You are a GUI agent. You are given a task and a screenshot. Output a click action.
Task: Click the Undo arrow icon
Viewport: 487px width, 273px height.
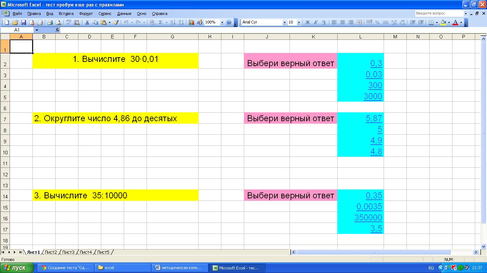click(126, 22)
